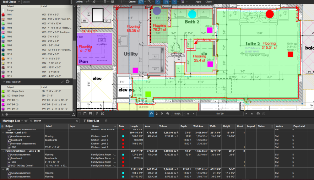Toggle the SGD 15'-0" x 10'-0" checkbox
Screen dimensions: 314x180
9,147
